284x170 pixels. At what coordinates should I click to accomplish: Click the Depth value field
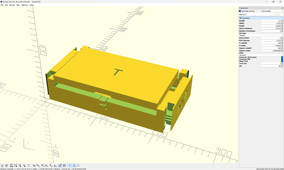[x=271, y=26]
